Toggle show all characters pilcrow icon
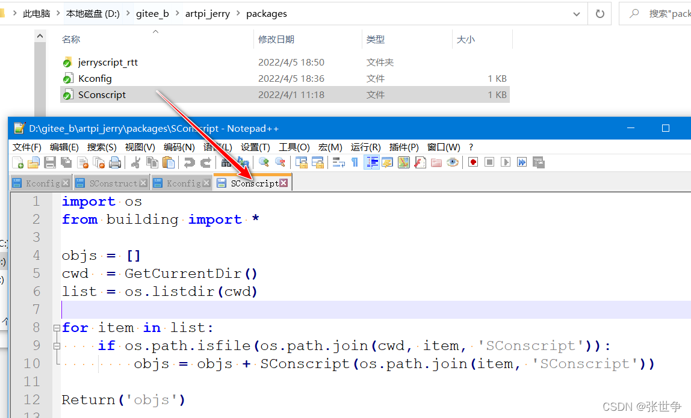Viewport: 691px width, 418px height. (355, 162)
